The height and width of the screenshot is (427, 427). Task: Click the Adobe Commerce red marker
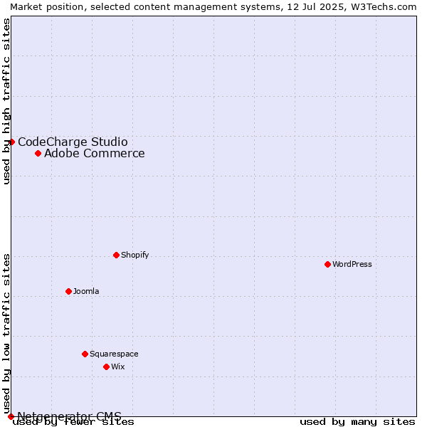(x=38, y=154)
